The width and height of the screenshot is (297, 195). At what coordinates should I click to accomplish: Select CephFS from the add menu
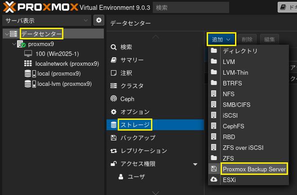coord(248,126)
